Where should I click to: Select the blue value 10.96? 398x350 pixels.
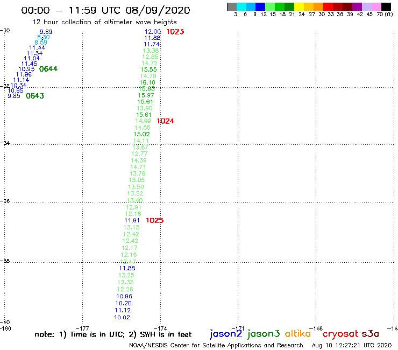point(124,296)
